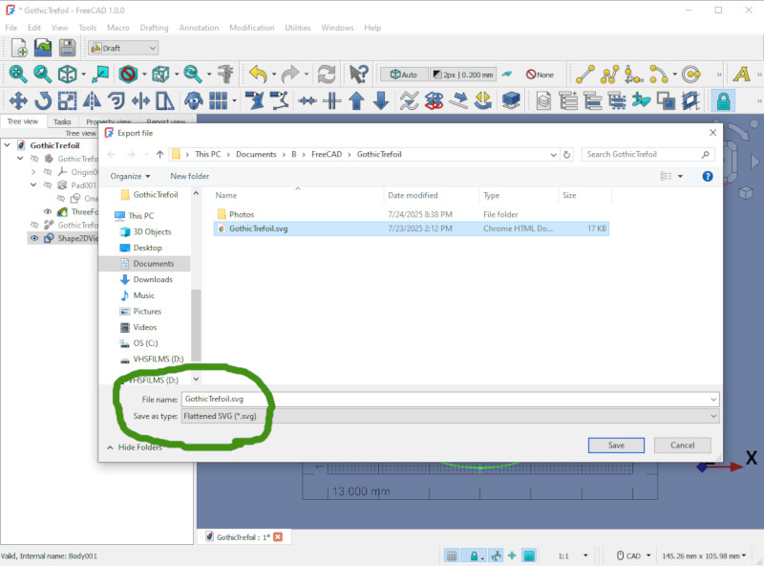Open the Draft array tools dropdown arrow
Image resolution: width=764 pixels, height=566 pixels.
click(x=234, y=101)
